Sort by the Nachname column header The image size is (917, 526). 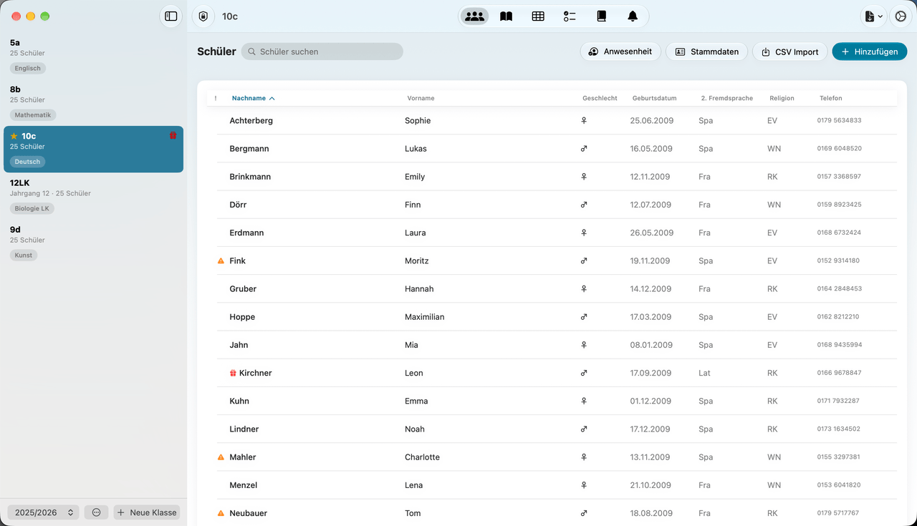253,98
